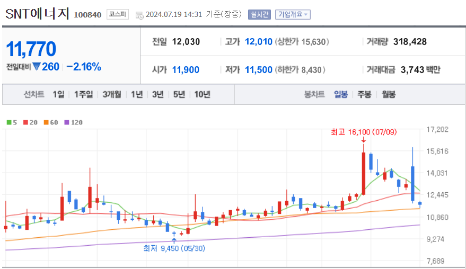Image resolution: width=466 pixels, height=269 pixels.
Task: Switch to the 3개월 line chart
Action: click(112, 94)
